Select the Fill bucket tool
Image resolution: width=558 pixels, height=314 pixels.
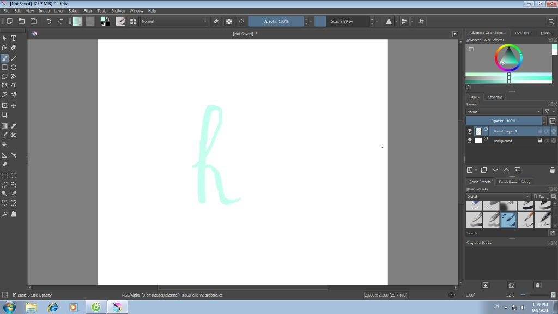coord(4,144)
